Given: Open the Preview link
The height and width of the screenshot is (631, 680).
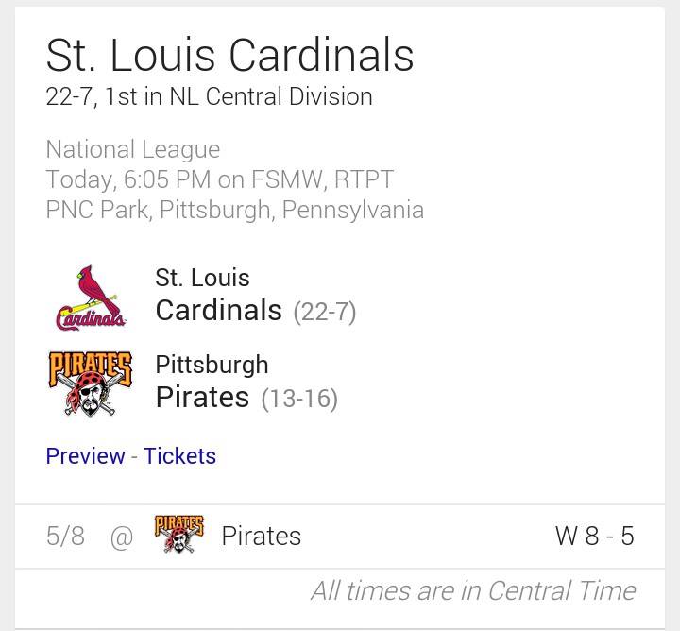Looking at the screenshot, I should (x=85, y=455).
